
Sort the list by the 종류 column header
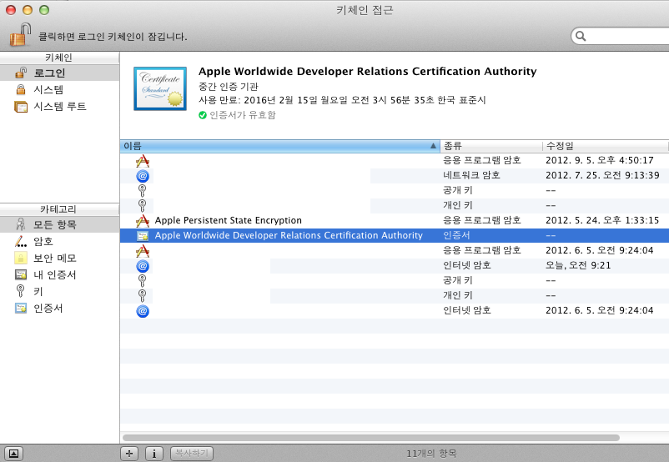coord(491,146)
